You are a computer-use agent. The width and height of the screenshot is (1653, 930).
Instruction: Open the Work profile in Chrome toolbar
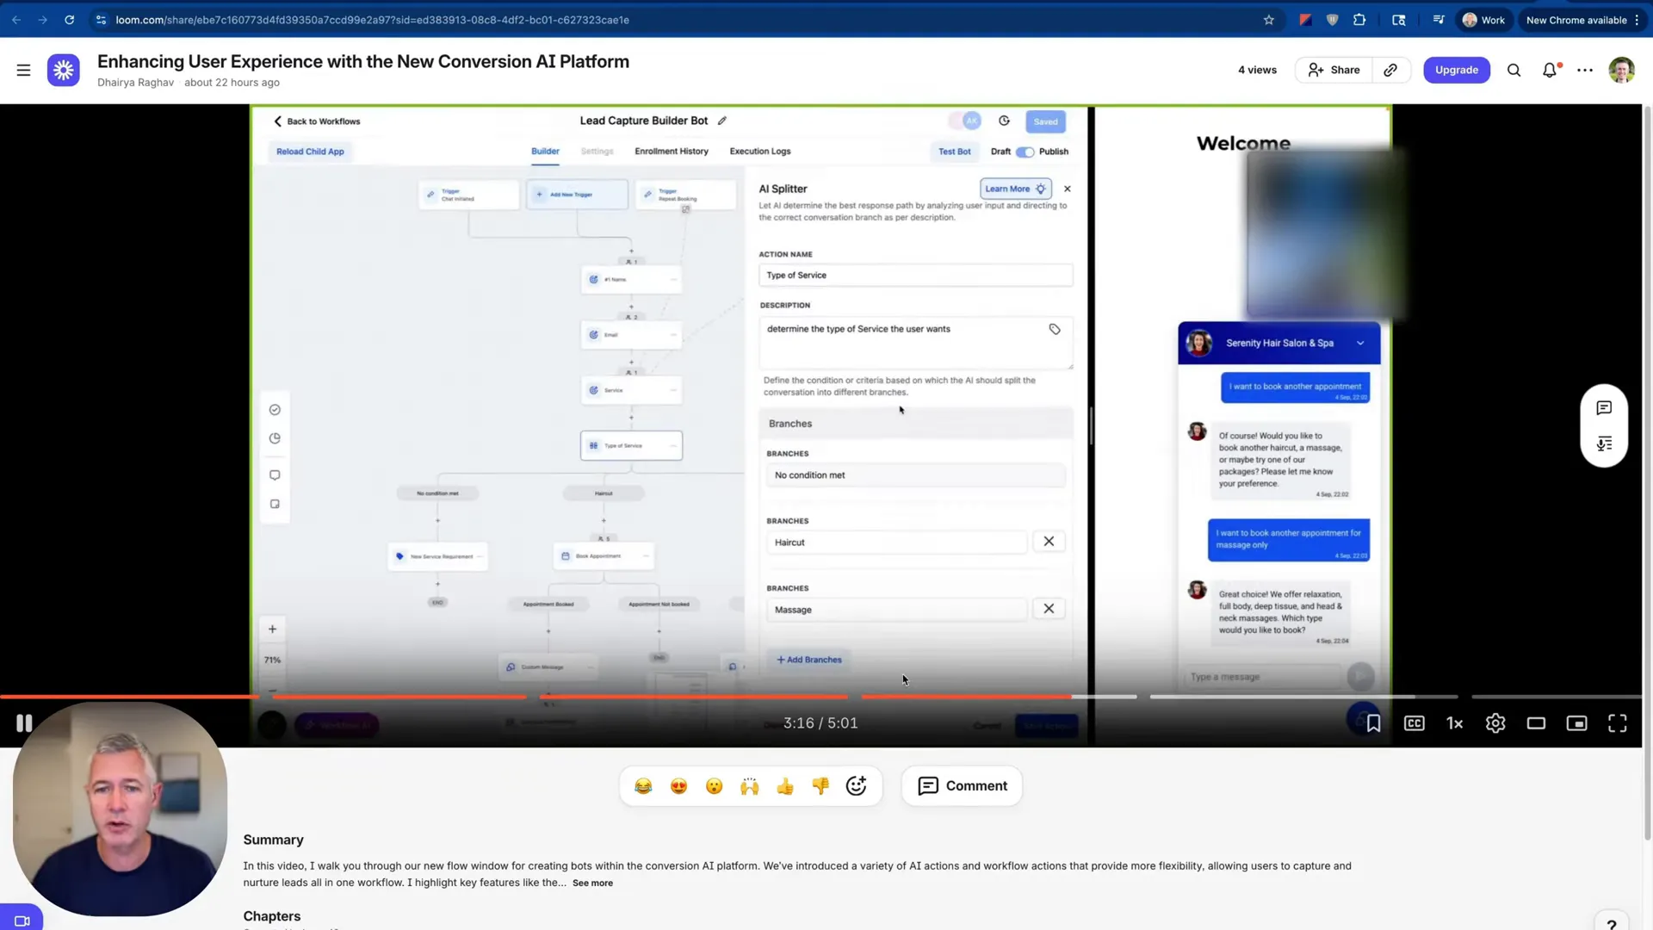[1483, 19]
